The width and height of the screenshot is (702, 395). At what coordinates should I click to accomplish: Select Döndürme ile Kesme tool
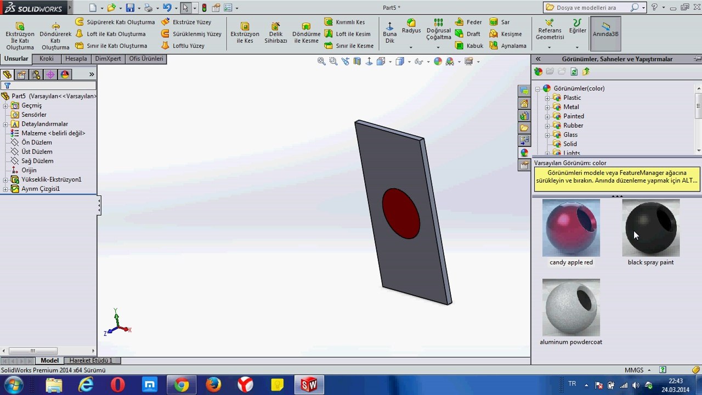click(x=306, y=33)
